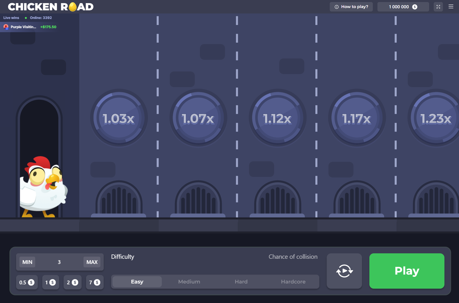This screenshot has height=303, width=459.
Task: Select Hard difficulty
Action: (x=241, y=282)
